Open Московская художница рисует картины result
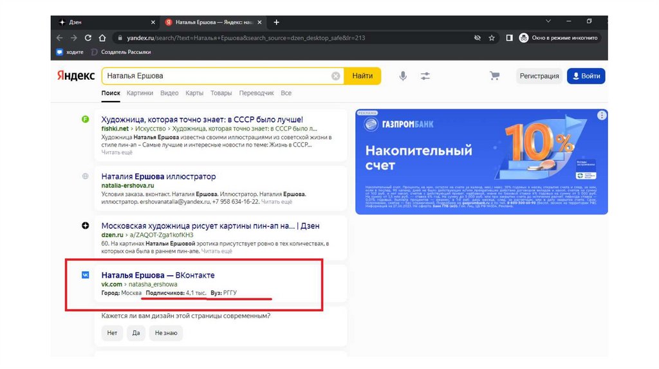Image resolution: width=659 pixels, height=369 pixels. [210, 226]
